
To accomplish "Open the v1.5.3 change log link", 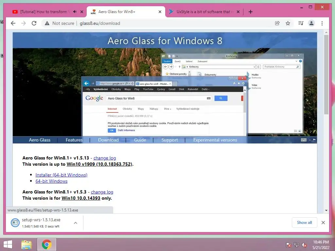I will click(102, 192).
